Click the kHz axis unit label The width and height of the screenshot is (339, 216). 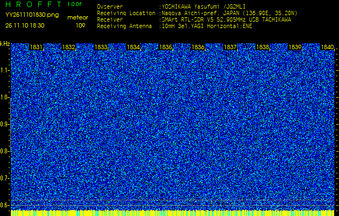click(5, 44)
